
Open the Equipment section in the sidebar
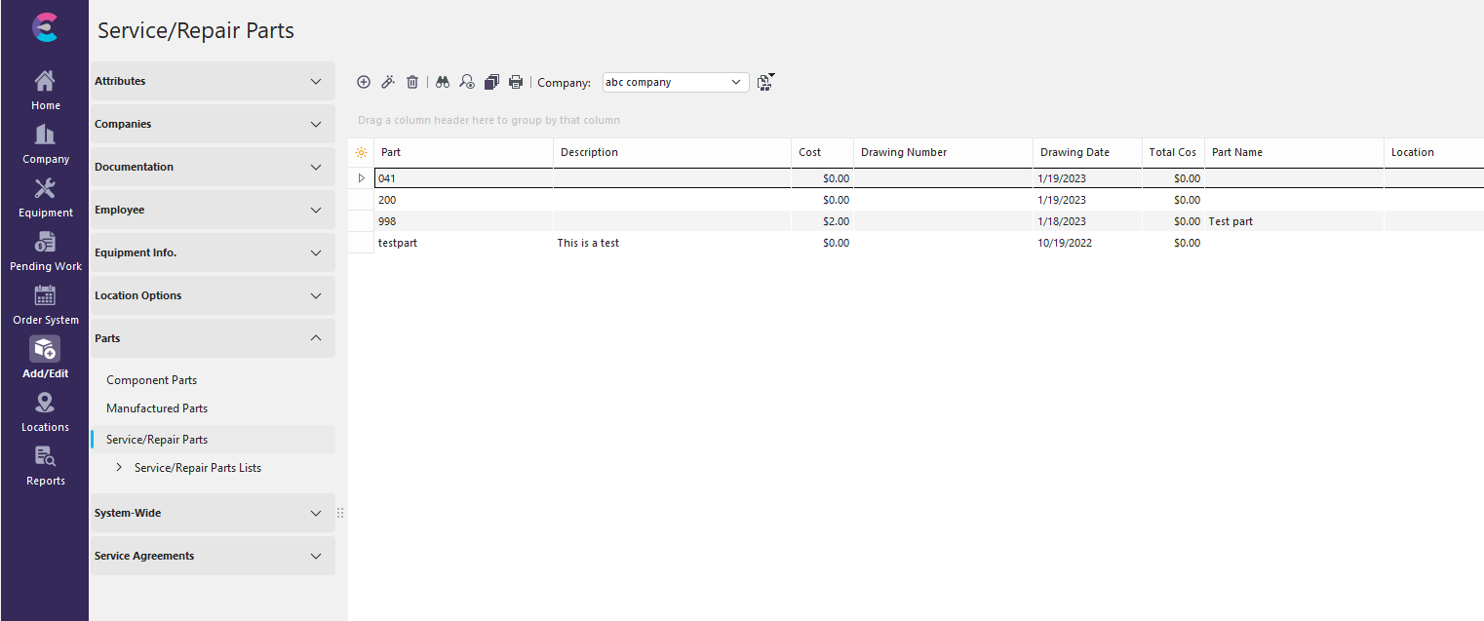pos(45,198)
